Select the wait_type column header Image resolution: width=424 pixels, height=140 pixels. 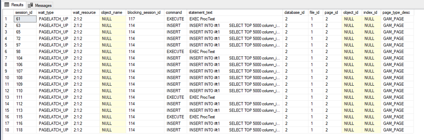coord(54,12)
